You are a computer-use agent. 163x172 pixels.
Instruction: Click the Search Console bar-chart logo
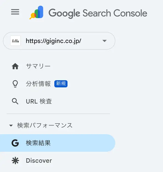36,12
